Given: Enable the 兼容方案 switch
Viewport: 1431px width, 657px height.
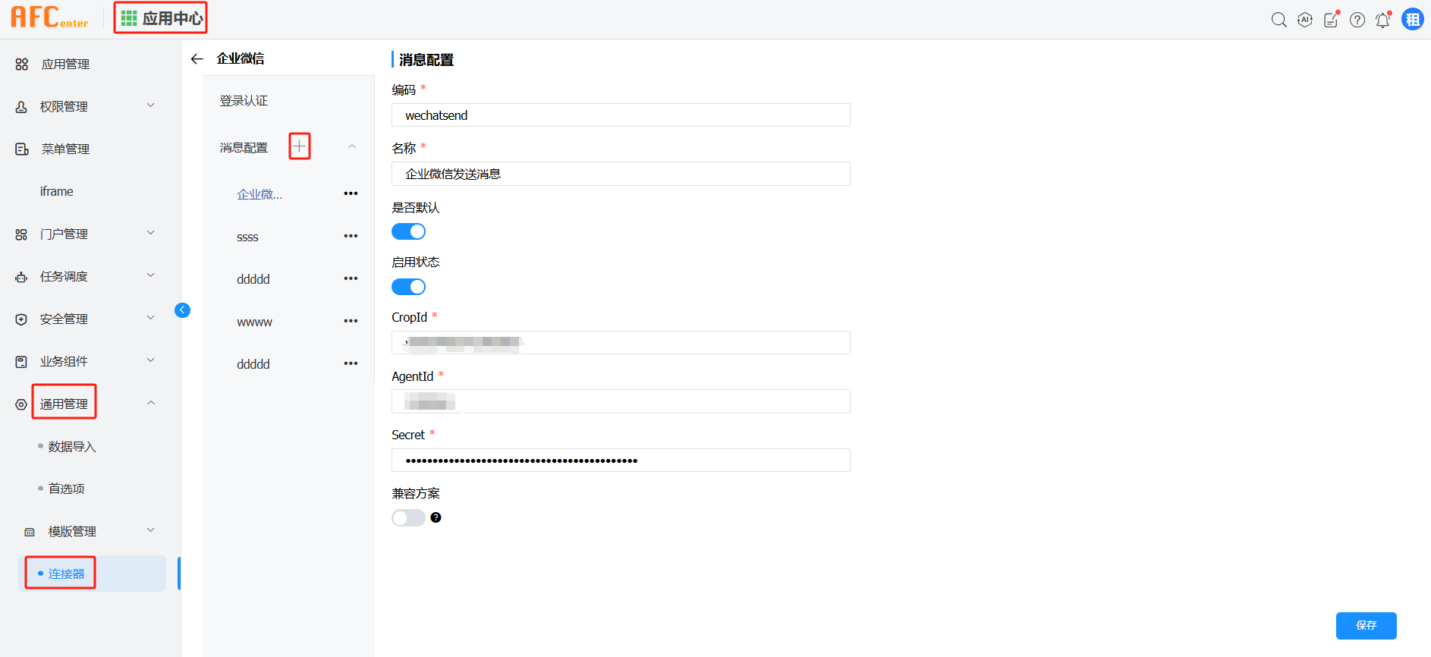Looking at the screenshot, I should (408, 517).
